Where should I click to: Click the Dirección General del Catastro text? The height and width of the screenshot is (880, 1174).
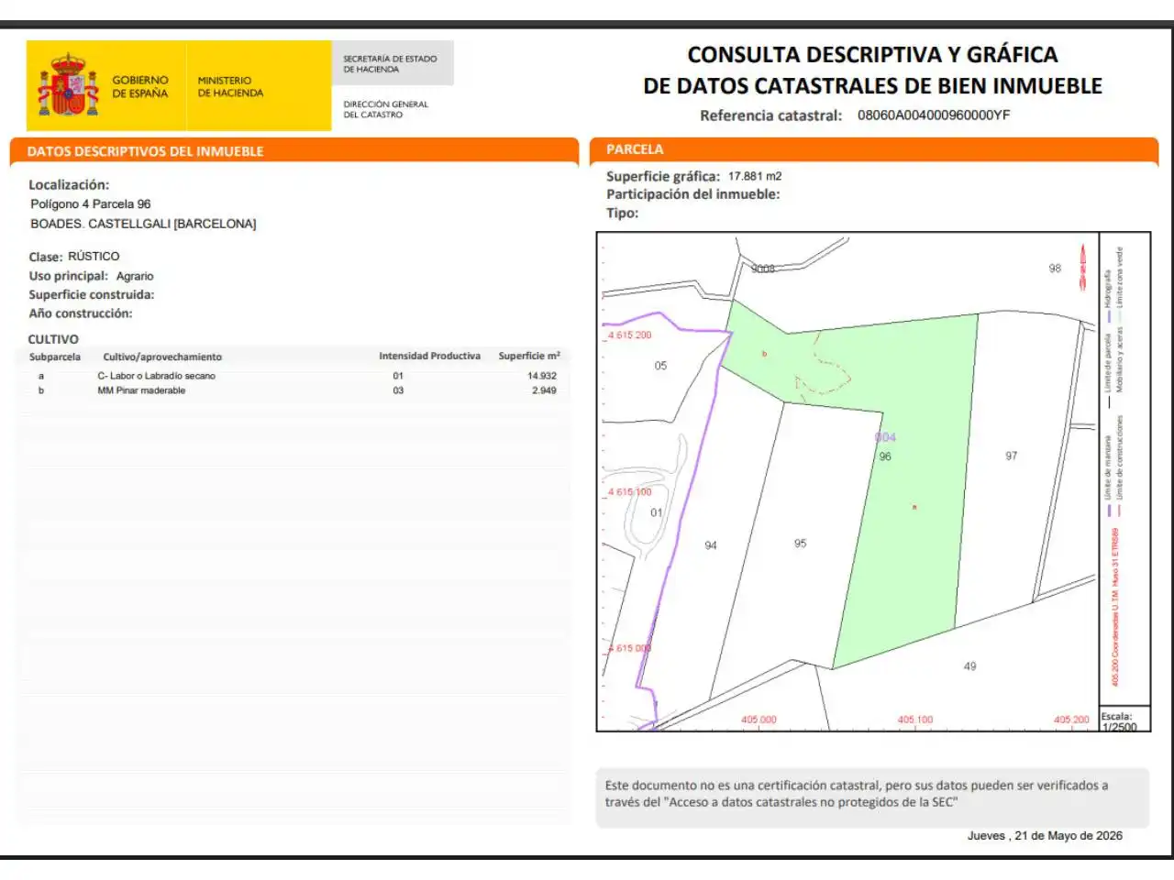(385, 109)
